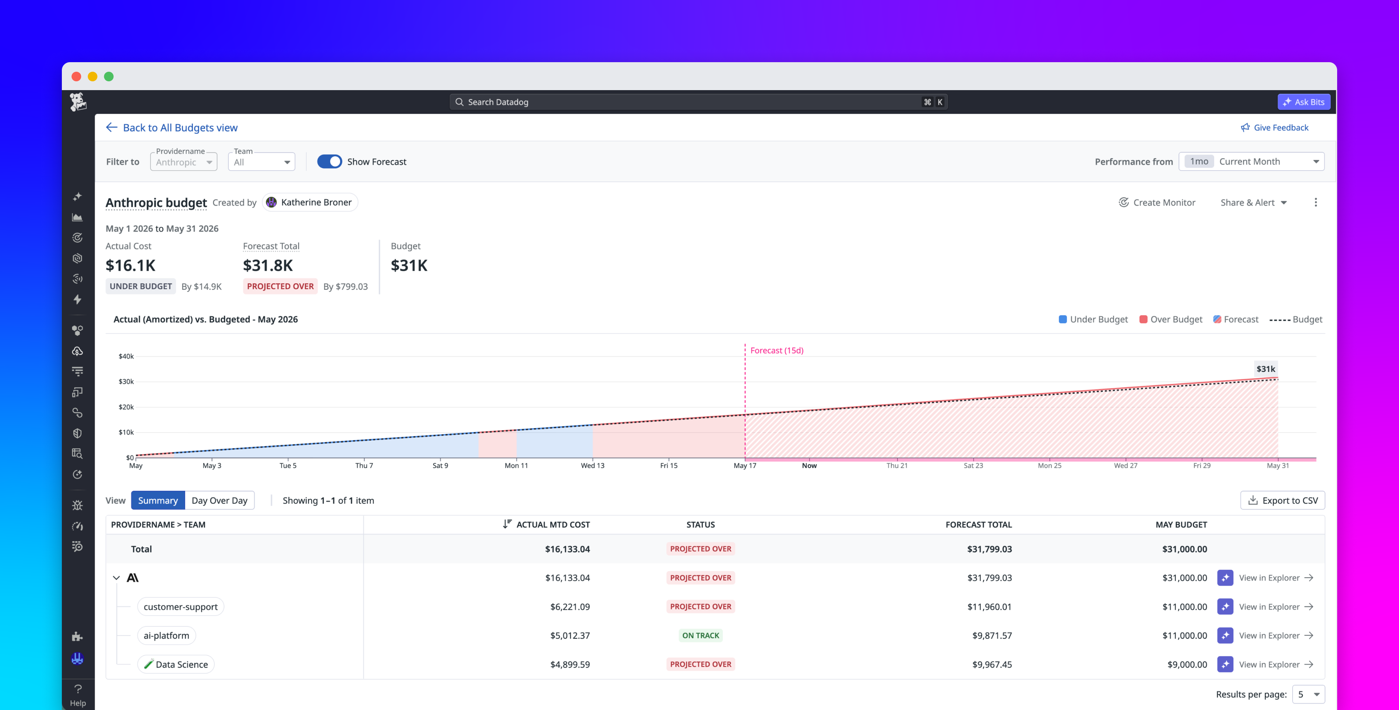Open the cloud dollar Cloud Cost sidebar icon

(78, 351)
